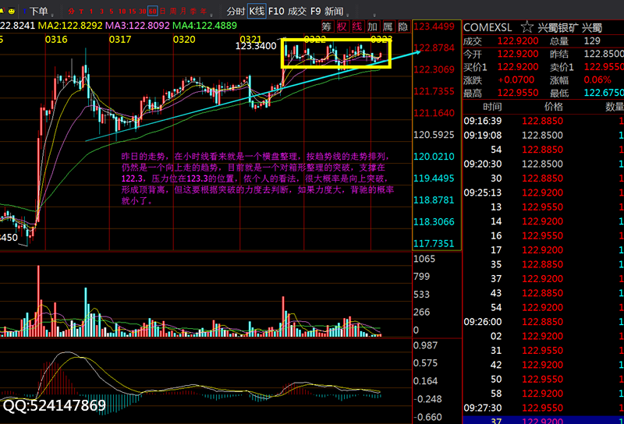Screen dimensions: 624x424
Task: Click the 加 add overlay button
Action: (x=373, y=26)
